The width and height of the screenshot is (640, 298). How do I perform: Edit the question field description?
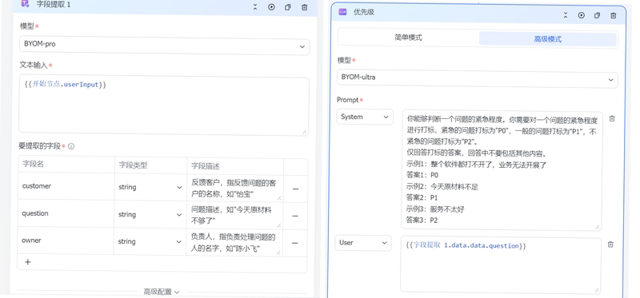234,215
